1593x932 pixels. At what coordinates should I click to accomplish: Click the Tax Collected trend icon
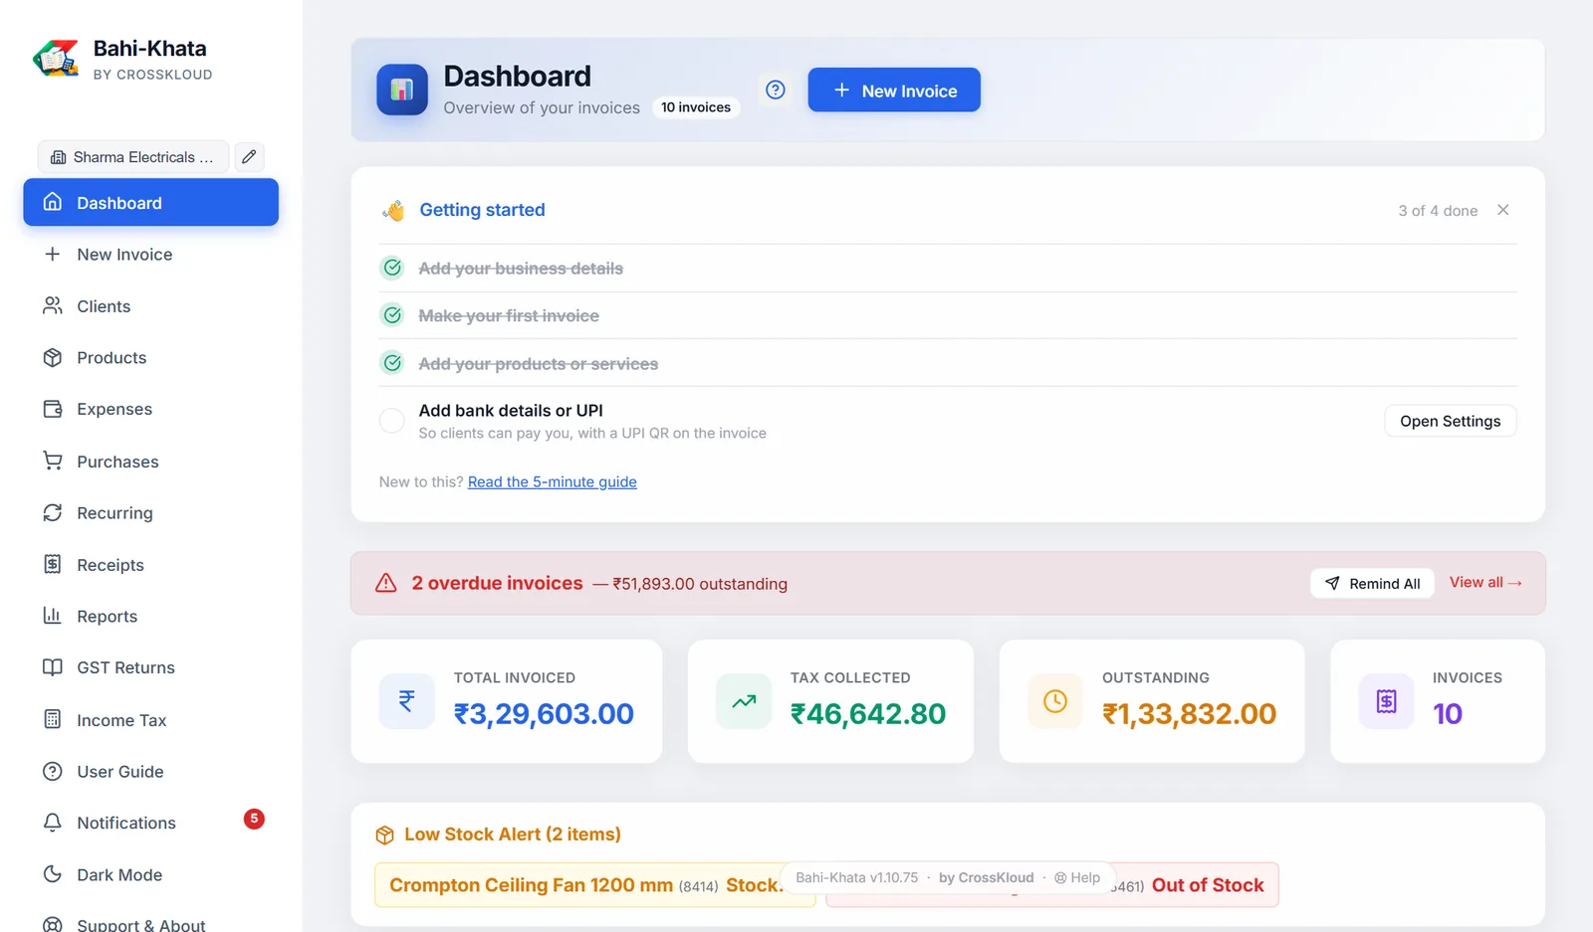click(x=744, y=701)
